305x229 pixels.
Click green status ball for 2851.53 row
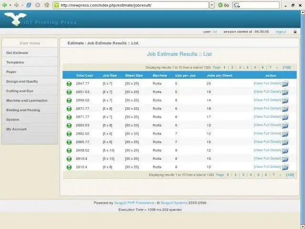pyautogui.click(x=69, y=92)
